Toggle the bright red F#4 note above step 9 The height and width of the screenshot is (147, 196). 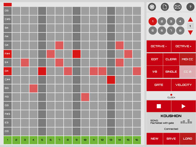76,53
